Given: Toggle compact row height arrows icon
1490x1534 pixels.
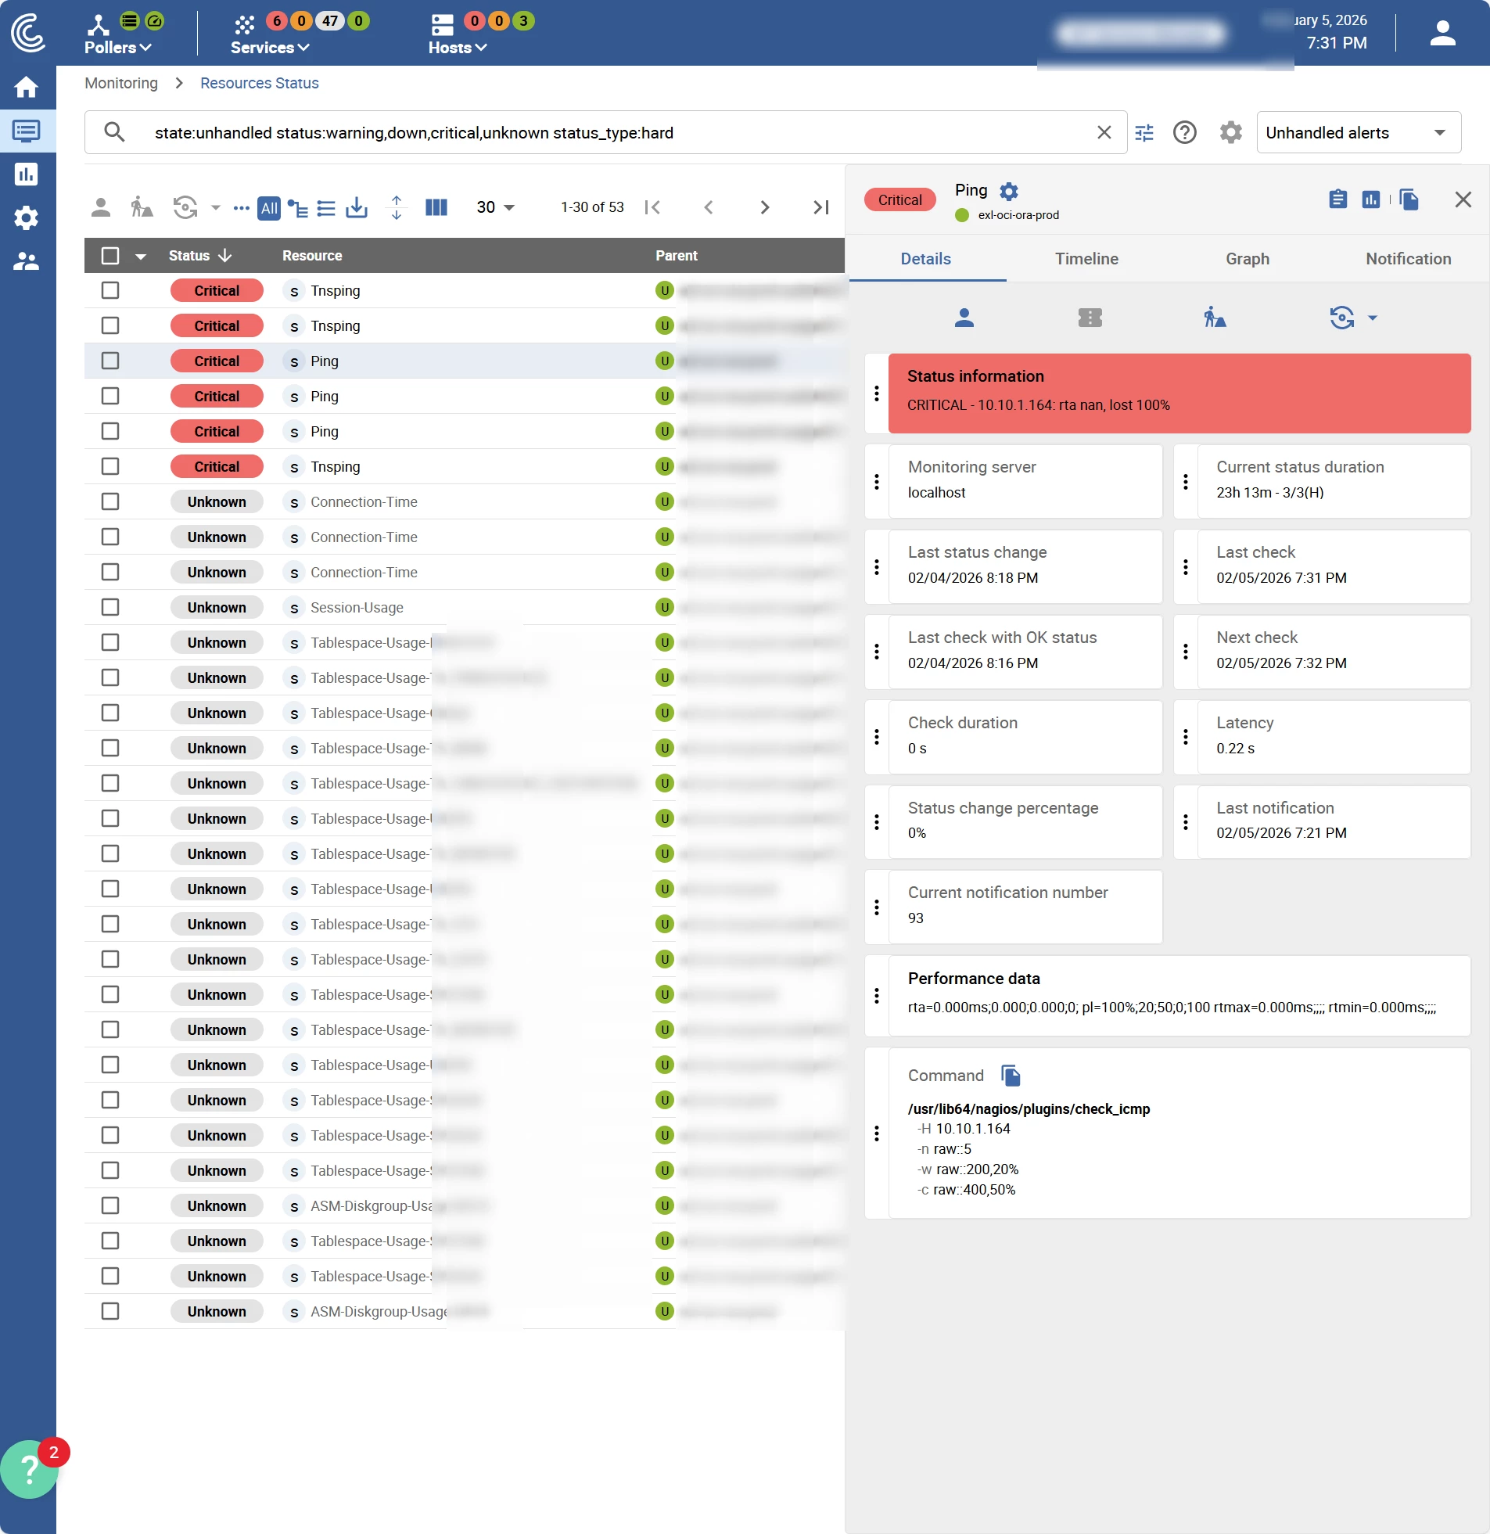Looking at the screenshot, I should tap(397, 207).
